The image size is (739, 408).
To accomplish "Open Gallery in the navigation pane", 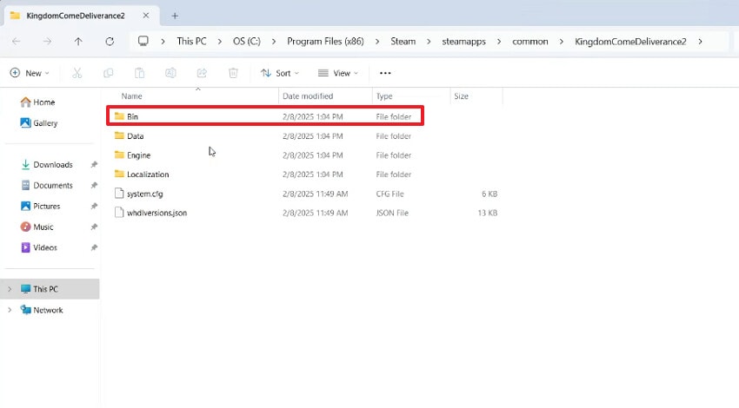I will click(x=38, y=122).
